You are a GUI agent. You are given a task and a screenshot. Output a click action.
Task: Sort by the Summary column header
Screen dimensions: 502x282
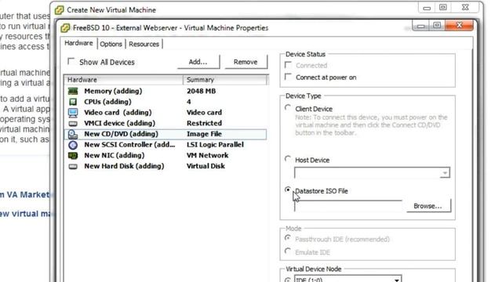(225, 80)
